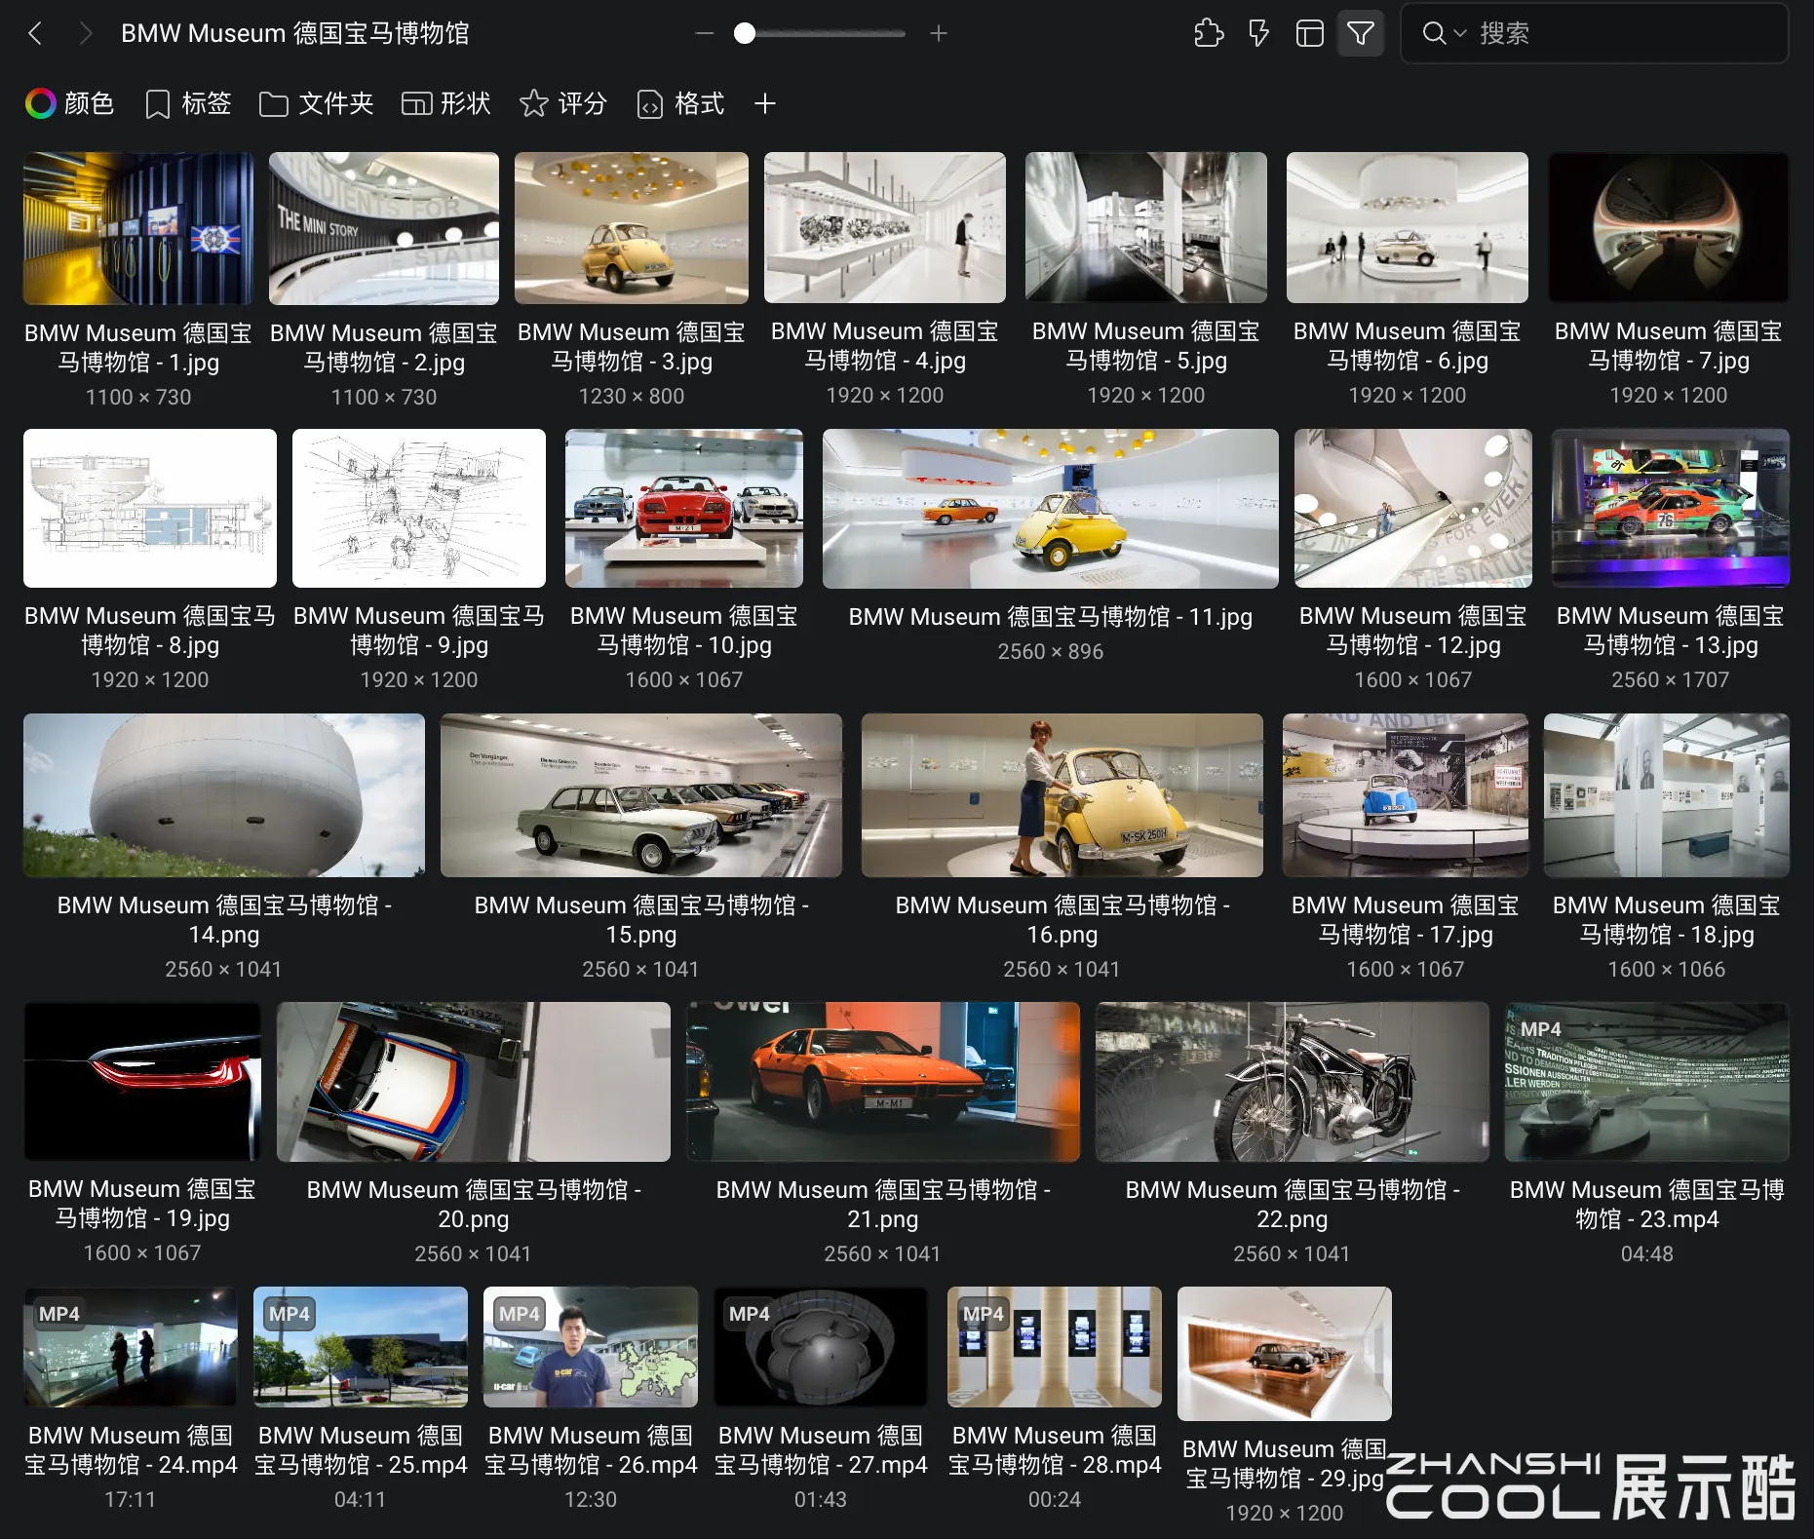The image size is (1815, 1540).
Task: Click the plus zoom-in icon
Action: click(939, 34)
